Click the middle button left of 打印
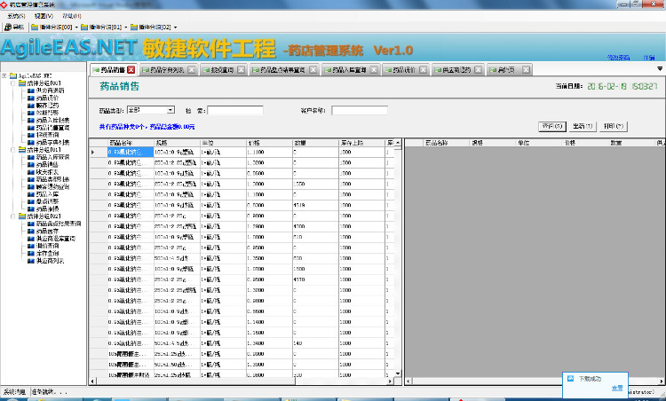Screen dimensions: 666x401 coord(583,127)
